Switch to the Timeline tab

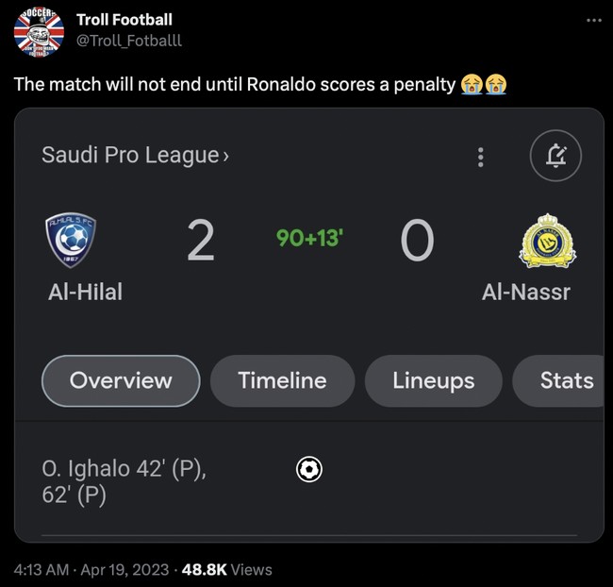pos(282,380)
